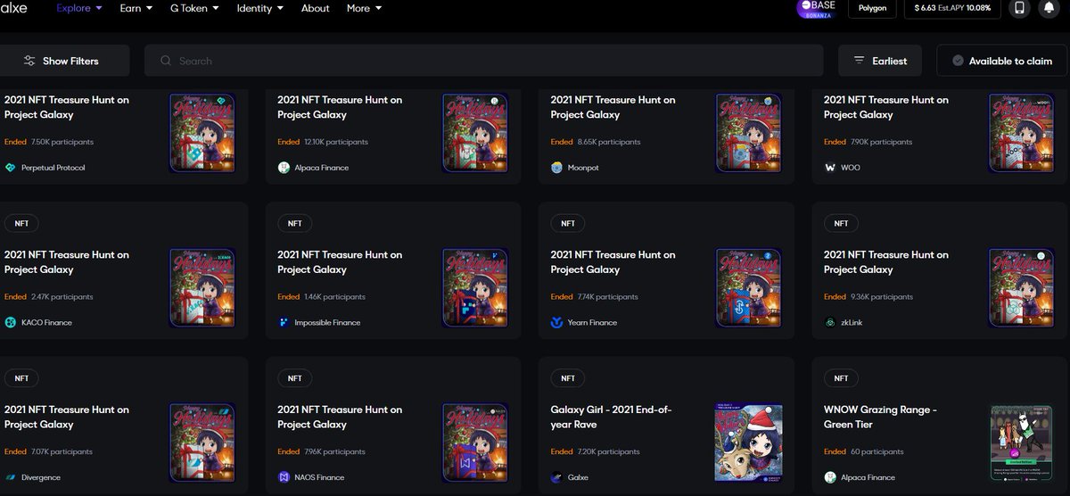Click the KACO Finance logo icon
Screen dimensions: 1070x496
[x=11, y=322]
